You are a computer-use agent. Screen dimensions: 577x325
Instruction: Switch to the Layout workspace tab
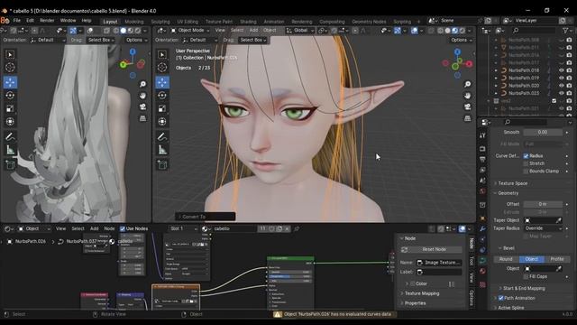point(110,22)
